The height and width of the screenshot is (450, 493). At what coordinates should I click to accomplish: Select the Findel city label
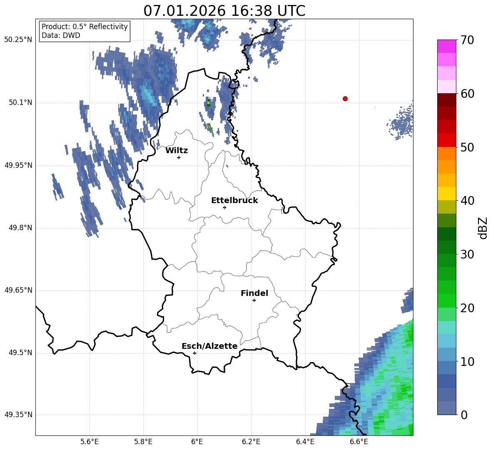tap(254, 293)
